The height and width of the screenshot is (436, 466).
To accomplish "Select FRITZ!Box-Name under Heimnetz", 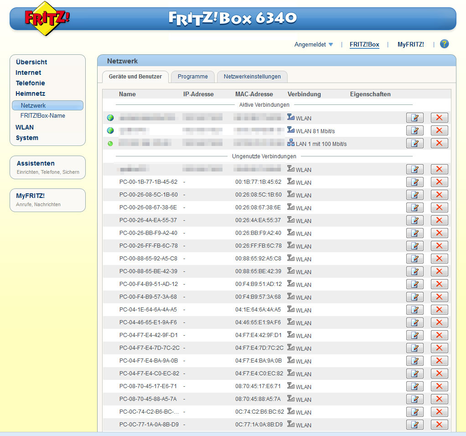I will (x=43, y=116).
